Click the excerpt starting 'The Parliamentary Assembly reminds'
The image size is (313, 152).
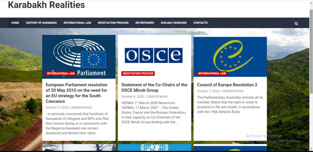pyautogui.click(x=230, y=105)
